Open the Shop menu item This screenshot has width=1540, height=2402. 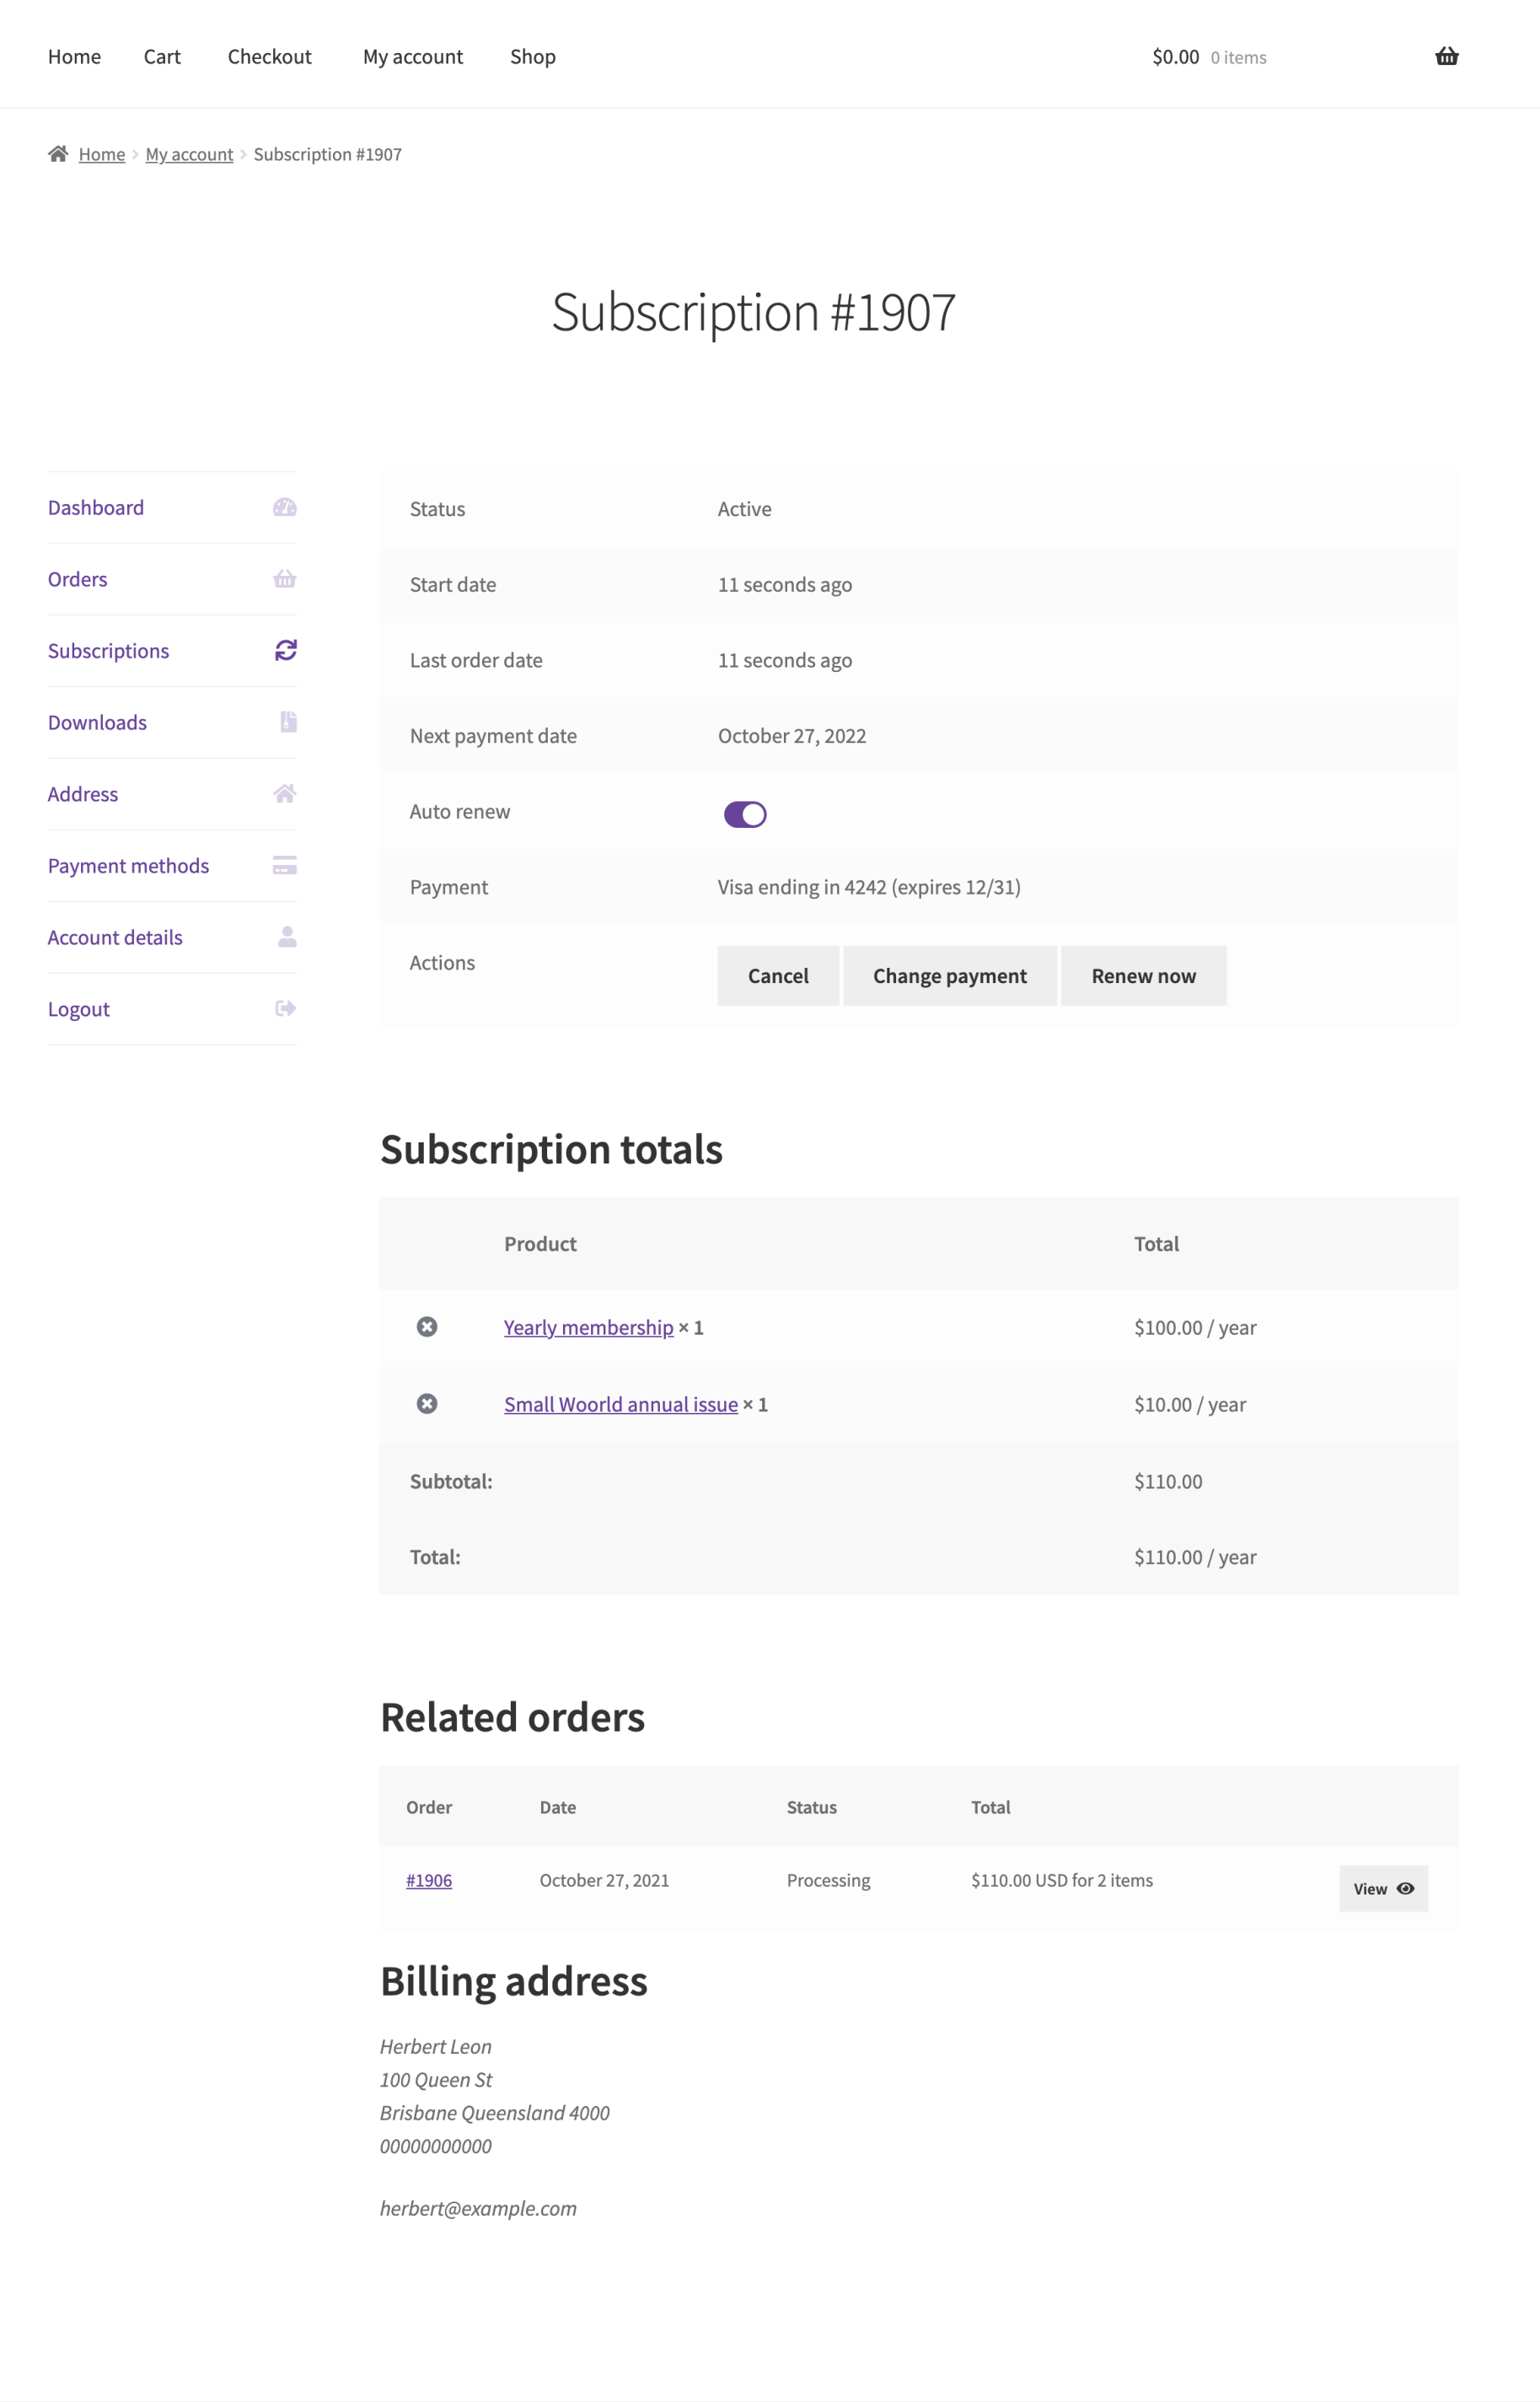point(532,56)
